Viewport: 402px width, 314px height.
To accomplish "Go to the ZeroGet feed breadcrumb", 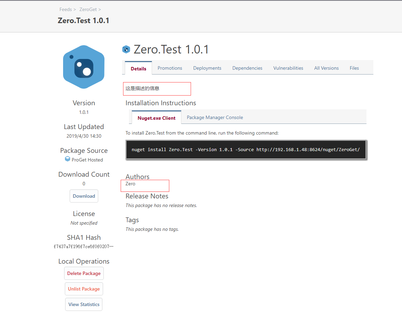I will [x=88, y=10].
